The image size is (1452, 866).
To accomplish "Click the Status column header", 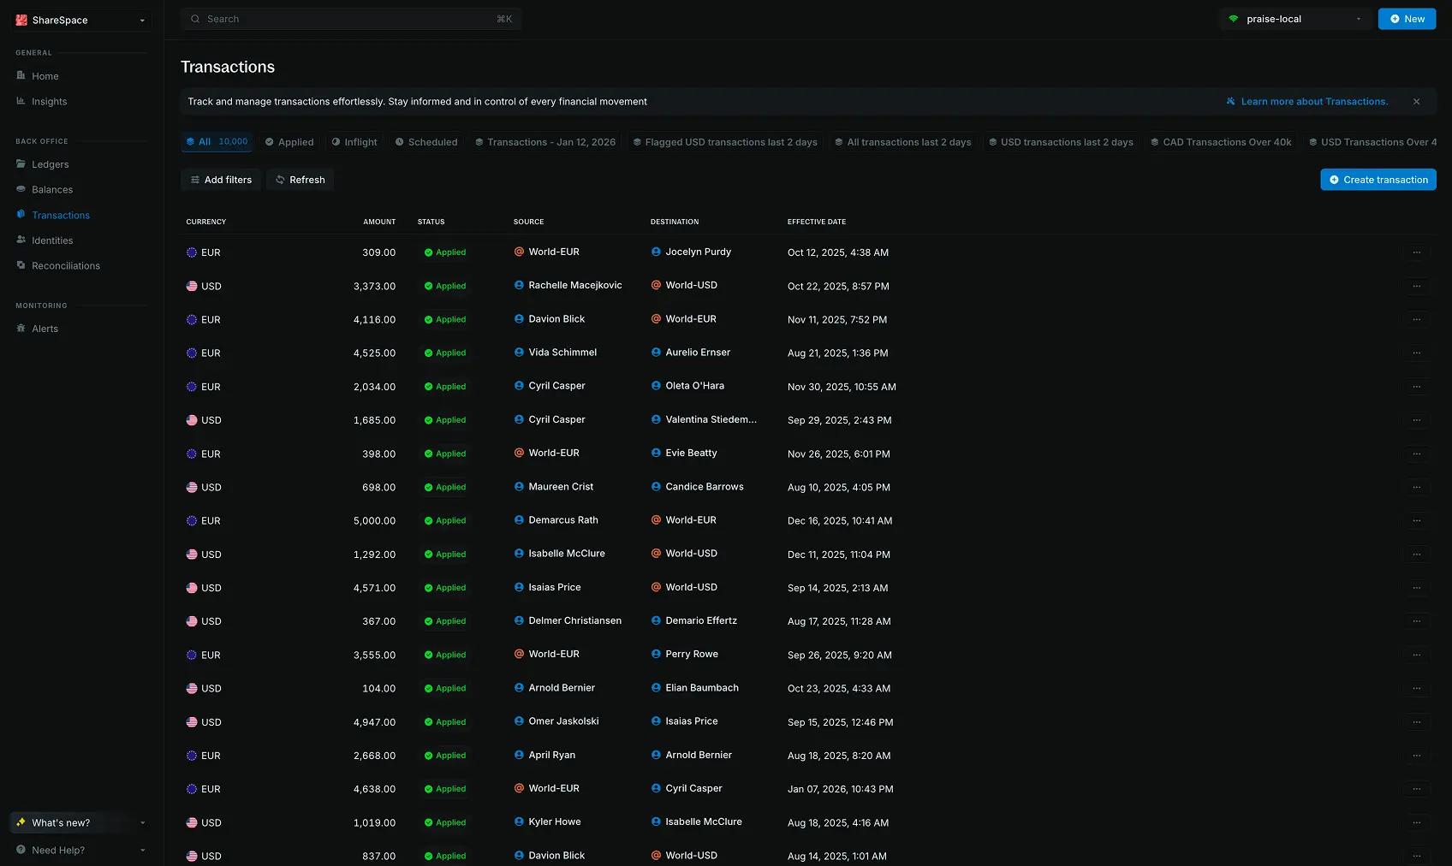I will 431,222.
